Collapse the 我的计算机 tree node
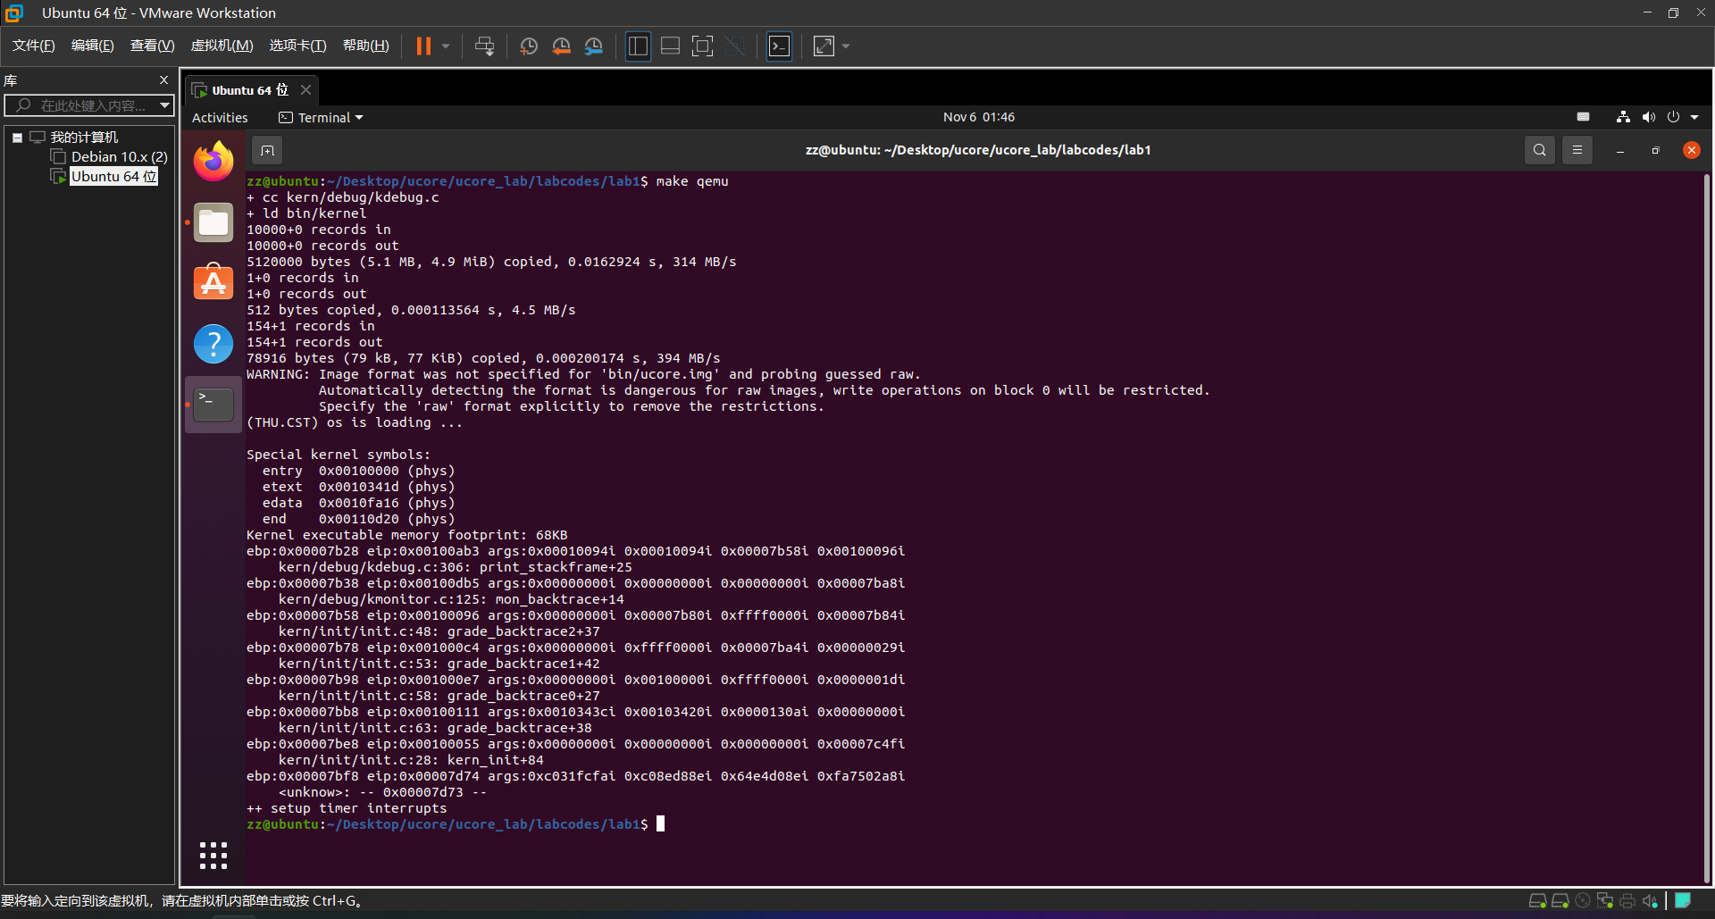The image size is (1715, 919). click(x=17, y=138)
